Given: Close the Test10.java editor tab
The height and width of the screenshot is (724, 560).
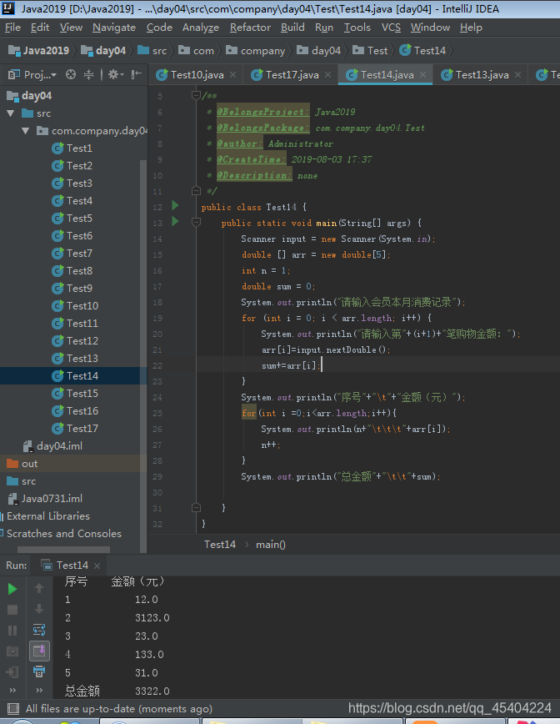Looking at the screenshot, I should pyautogui.click(x=233, y=75).
